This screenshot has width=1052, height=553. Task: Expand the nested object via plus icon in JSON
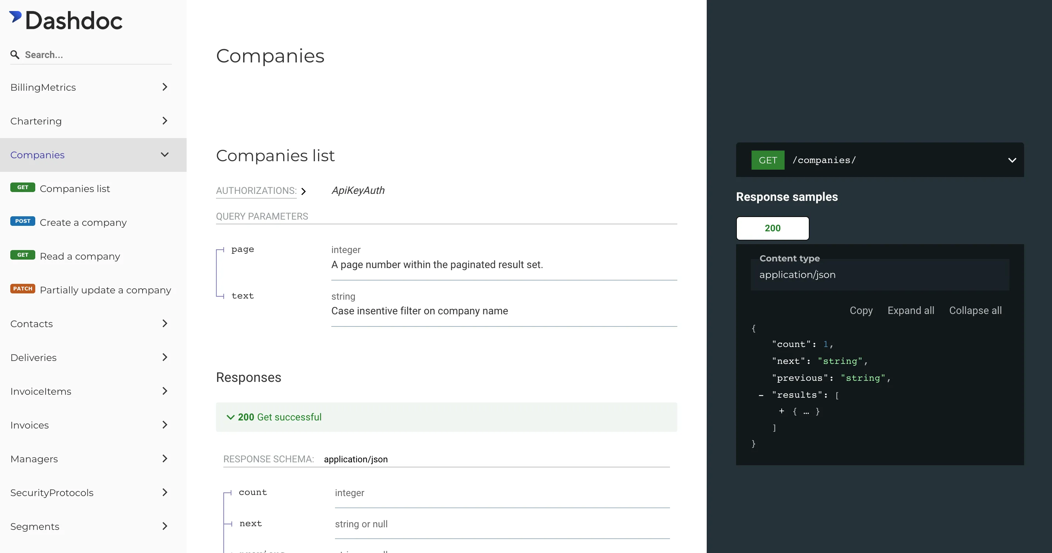(782, 411)
